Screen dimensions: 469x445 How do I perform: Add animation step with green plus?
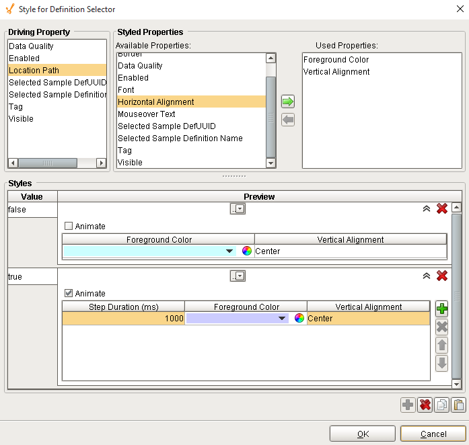(442, 309)
